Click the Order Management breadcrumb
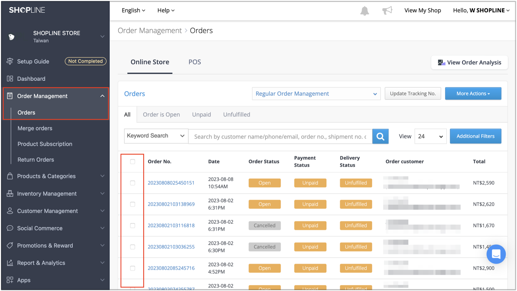The height and width of the screenshot is (291, 517). pyautogui.click(x=150, y=31)
